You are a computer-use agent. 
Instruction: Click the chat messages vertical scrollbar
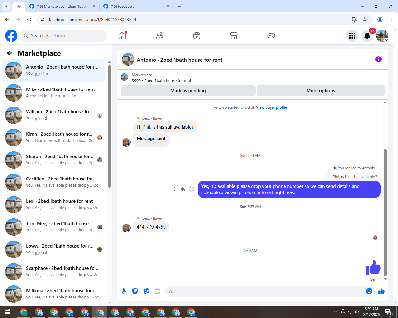pyautogui.click(x=386, y=212)
